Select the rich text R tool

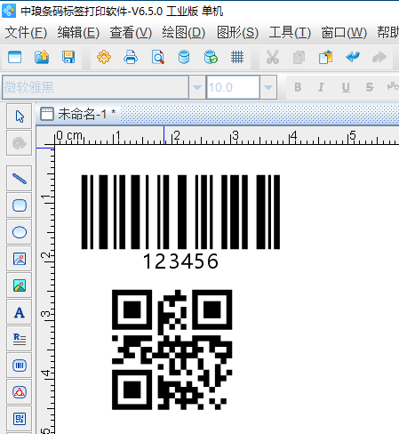[20, 339]
